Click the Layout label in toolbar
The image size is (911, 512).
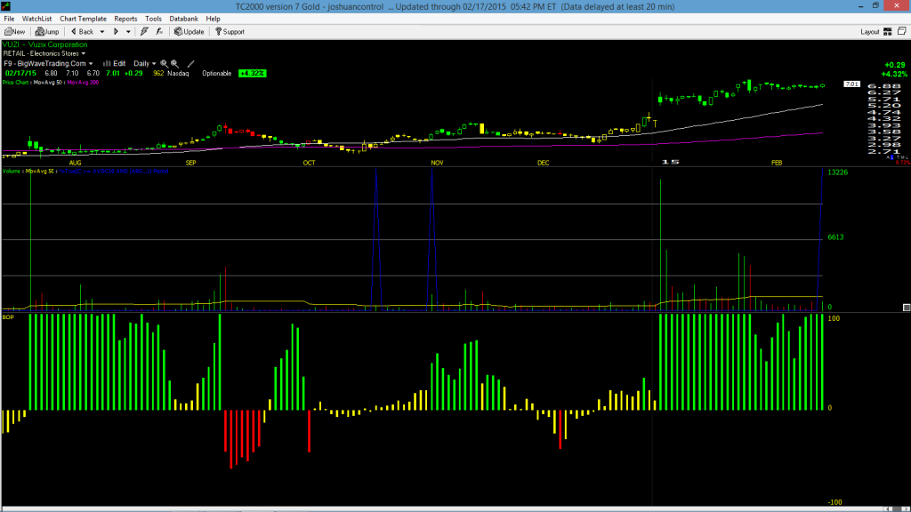[870, 32]
